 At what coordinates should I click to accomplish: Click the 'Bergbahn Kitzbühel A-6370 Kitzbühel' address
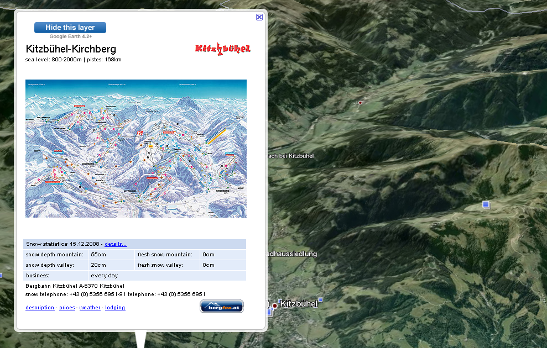click(x=75, y=286)
